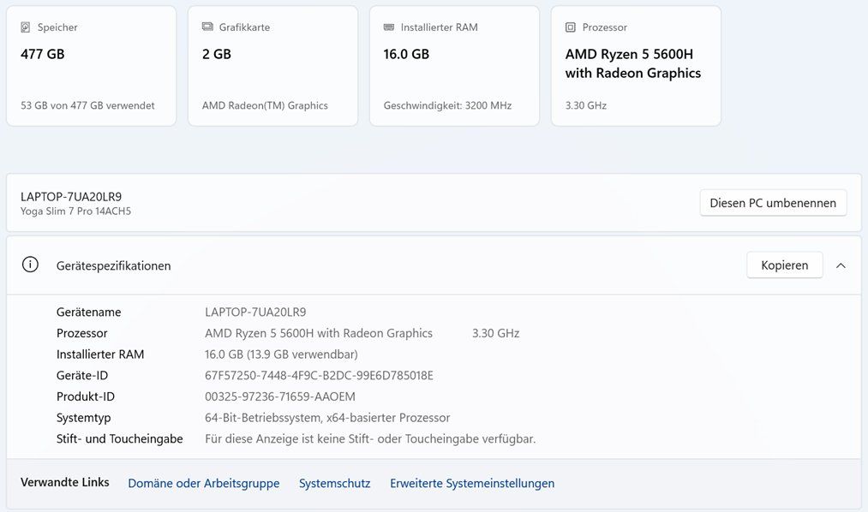Click '3.30 GHz' in the Prozessor specification row
This screenshot has width=868, height=512.
pos(495,333)
